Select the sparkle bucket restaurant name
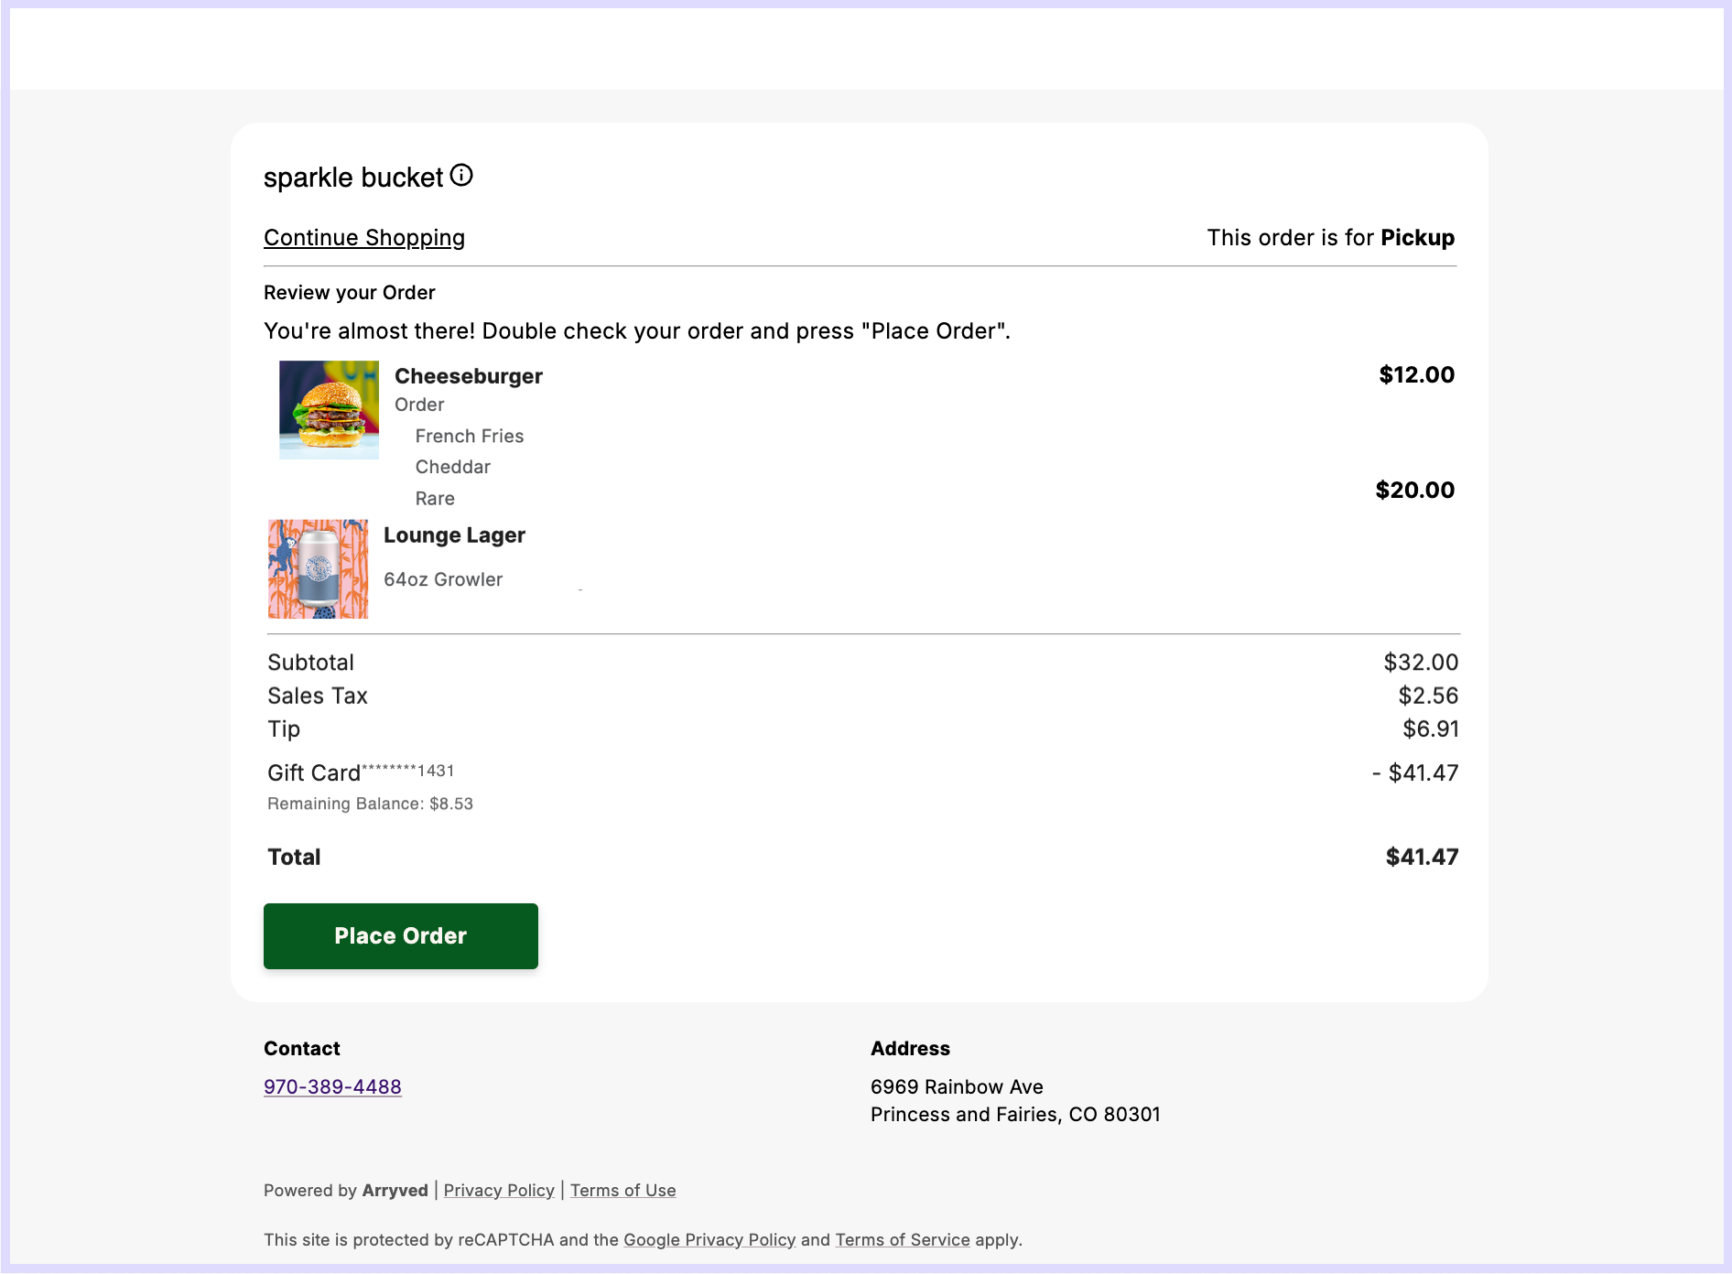The height and width of the screenshot is (1274, 1732). pyautogui.click(x=352, y=178)
